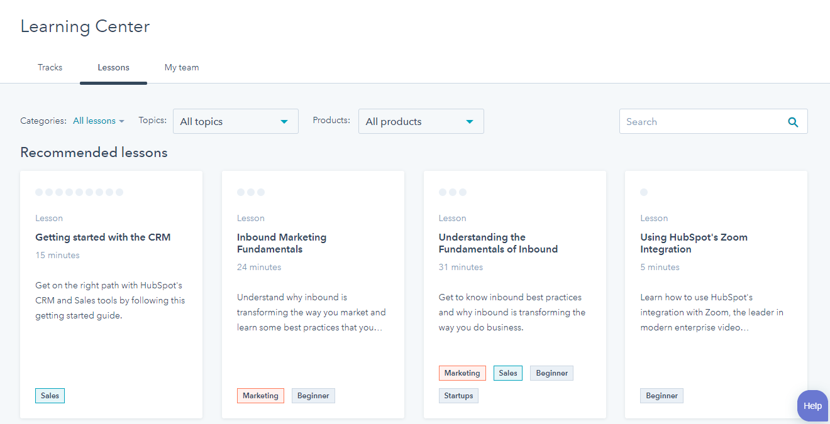Screen dimensions: 830x424
Task: Click the progress dot on Zoom Integration card
Action: (644, 192)
